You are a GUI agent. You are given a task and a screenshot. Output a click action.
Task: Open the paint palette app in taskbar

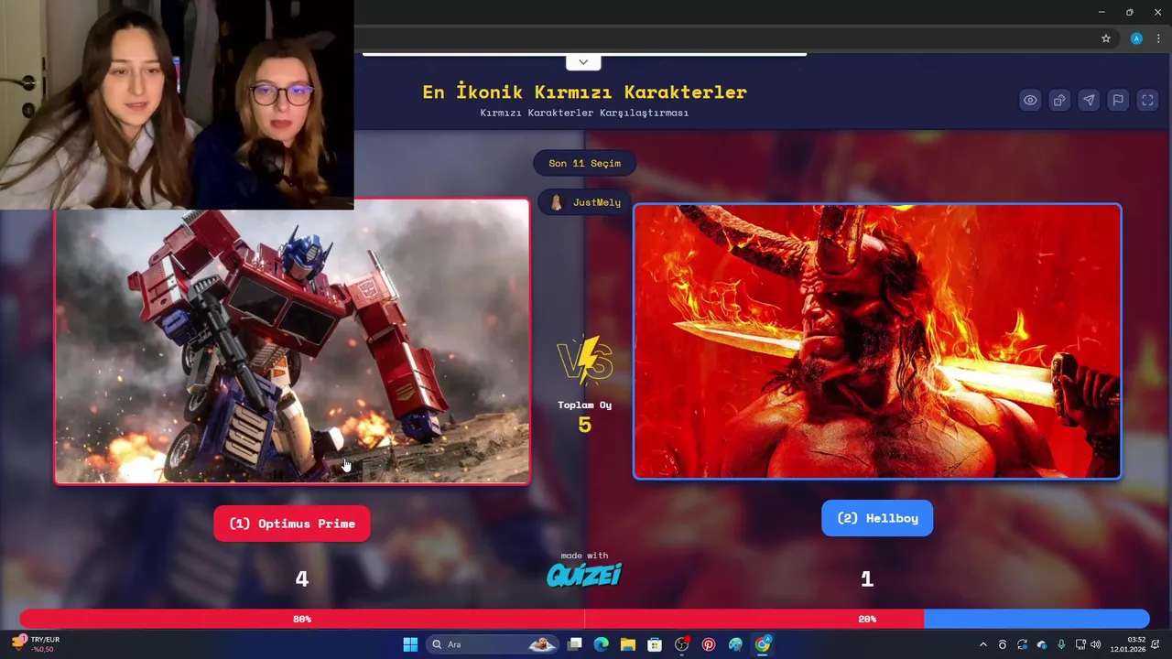pos(735,644)
